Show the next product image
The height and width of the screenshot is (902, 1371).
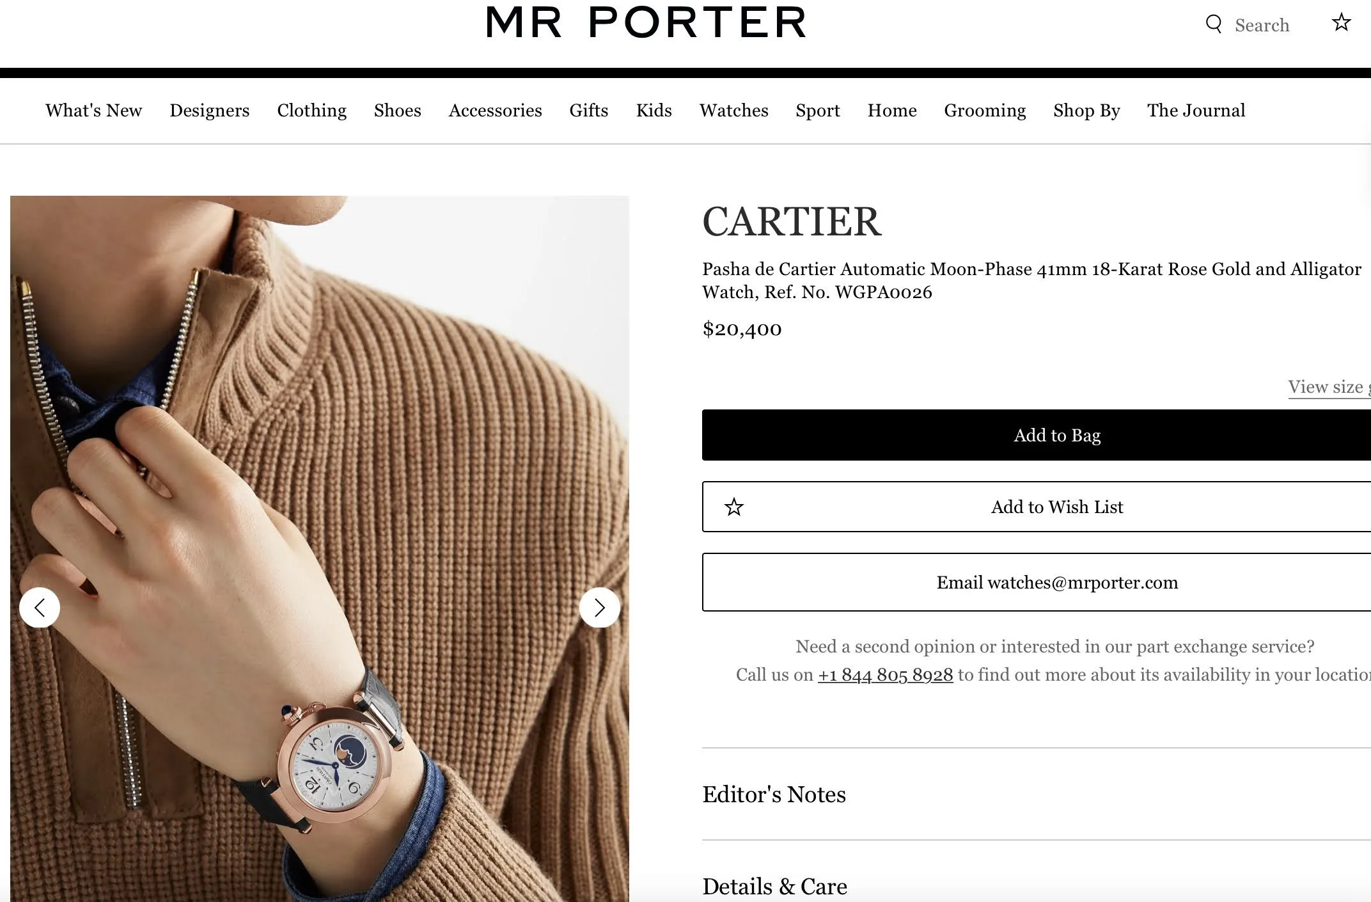pos(599,607)
